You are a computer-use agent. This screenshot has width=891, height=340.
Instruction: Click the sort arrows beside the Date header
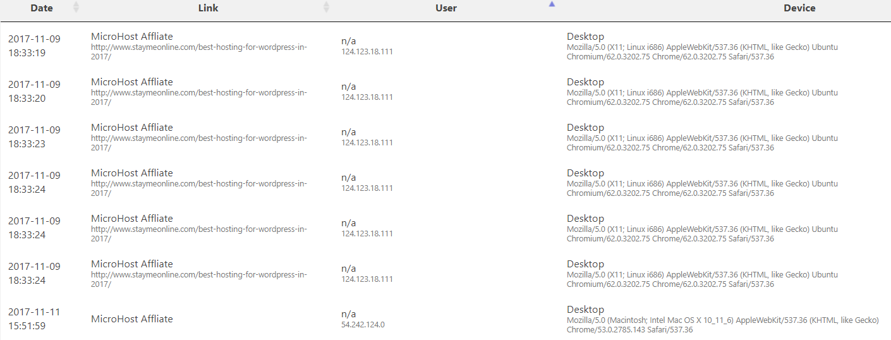pos(76,8)
